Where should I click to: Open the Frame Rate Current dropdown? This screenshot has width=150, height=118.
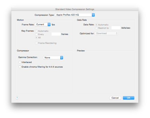[43, 25]
